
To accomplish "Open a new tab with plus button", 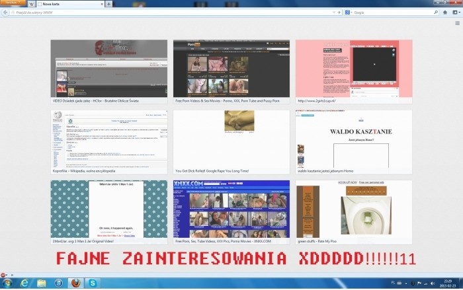I will (x=108, y=4).
